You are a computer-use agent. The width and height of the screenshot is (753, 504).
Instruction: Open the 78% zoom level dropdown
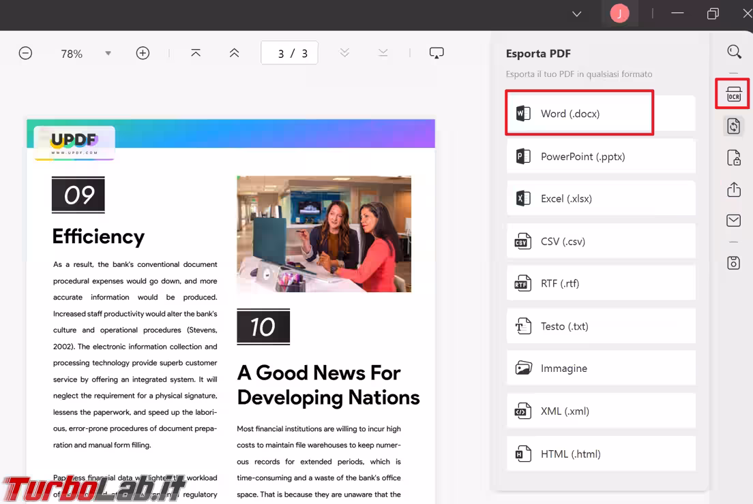pos(108,53)
